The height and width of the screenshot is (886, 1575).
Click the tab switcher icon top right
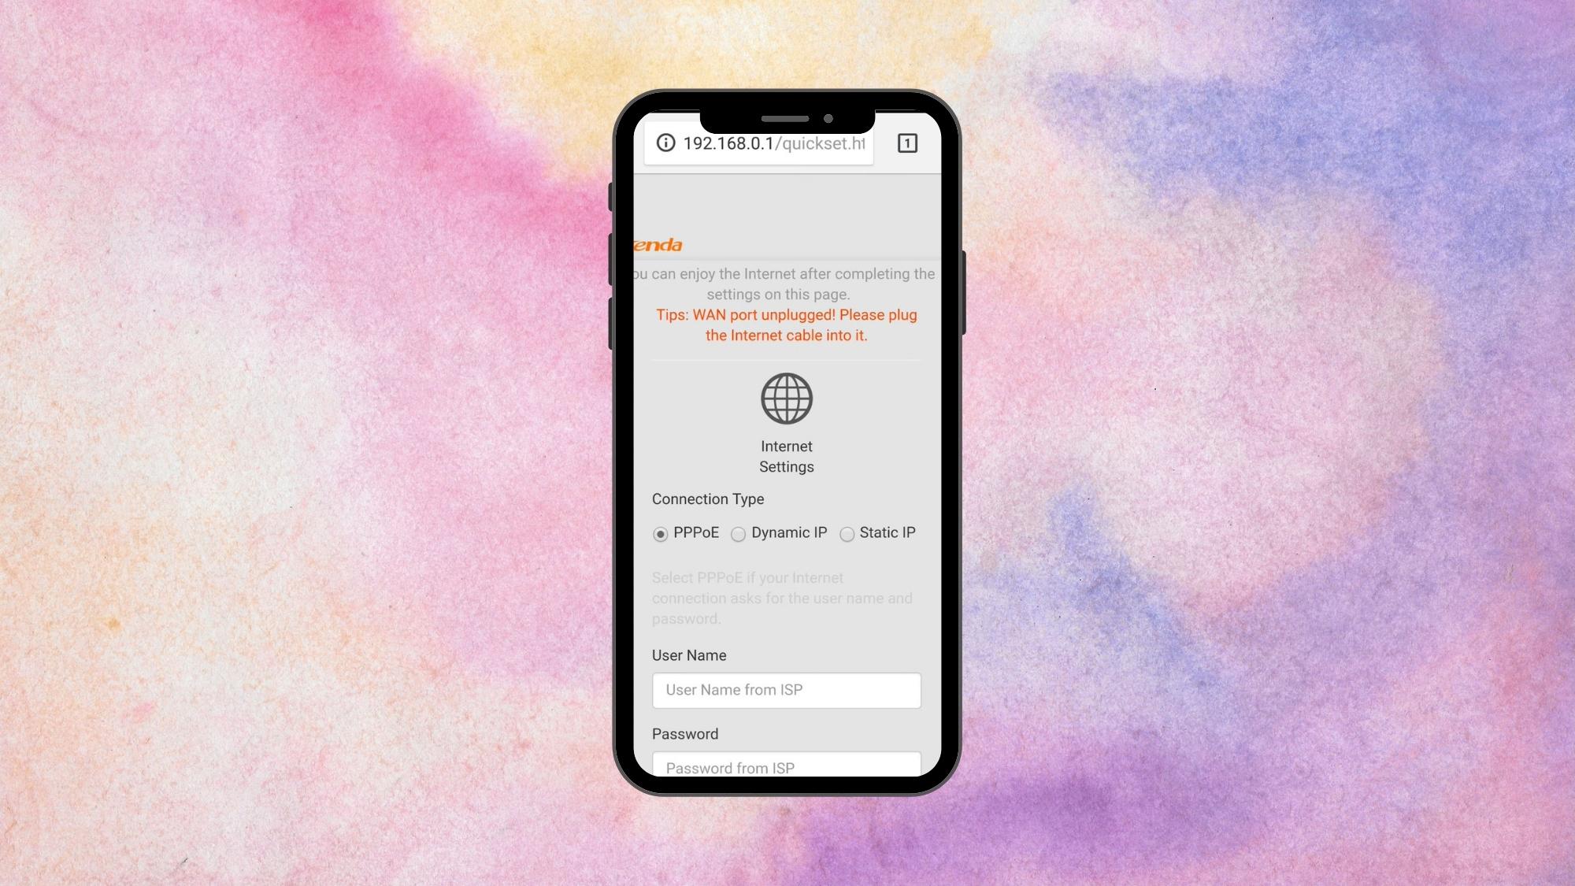tap(906, 142)
